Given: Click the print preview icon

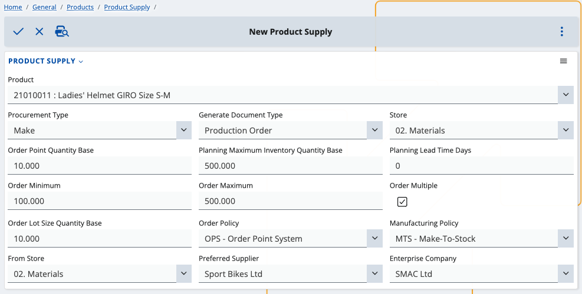Looking at the screenshot, I should click(62, 32).
